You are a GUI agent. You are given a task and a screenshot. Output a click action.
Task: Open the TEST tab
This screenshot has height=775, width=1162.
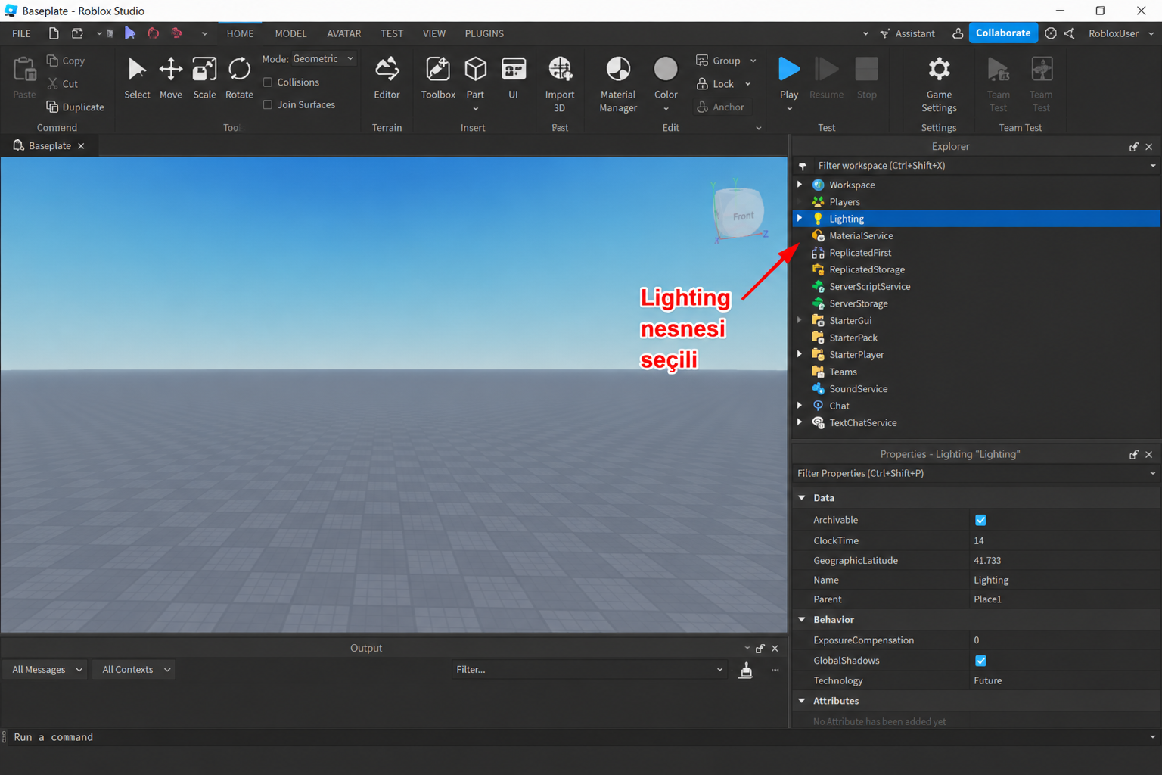[x=392, y=33]
